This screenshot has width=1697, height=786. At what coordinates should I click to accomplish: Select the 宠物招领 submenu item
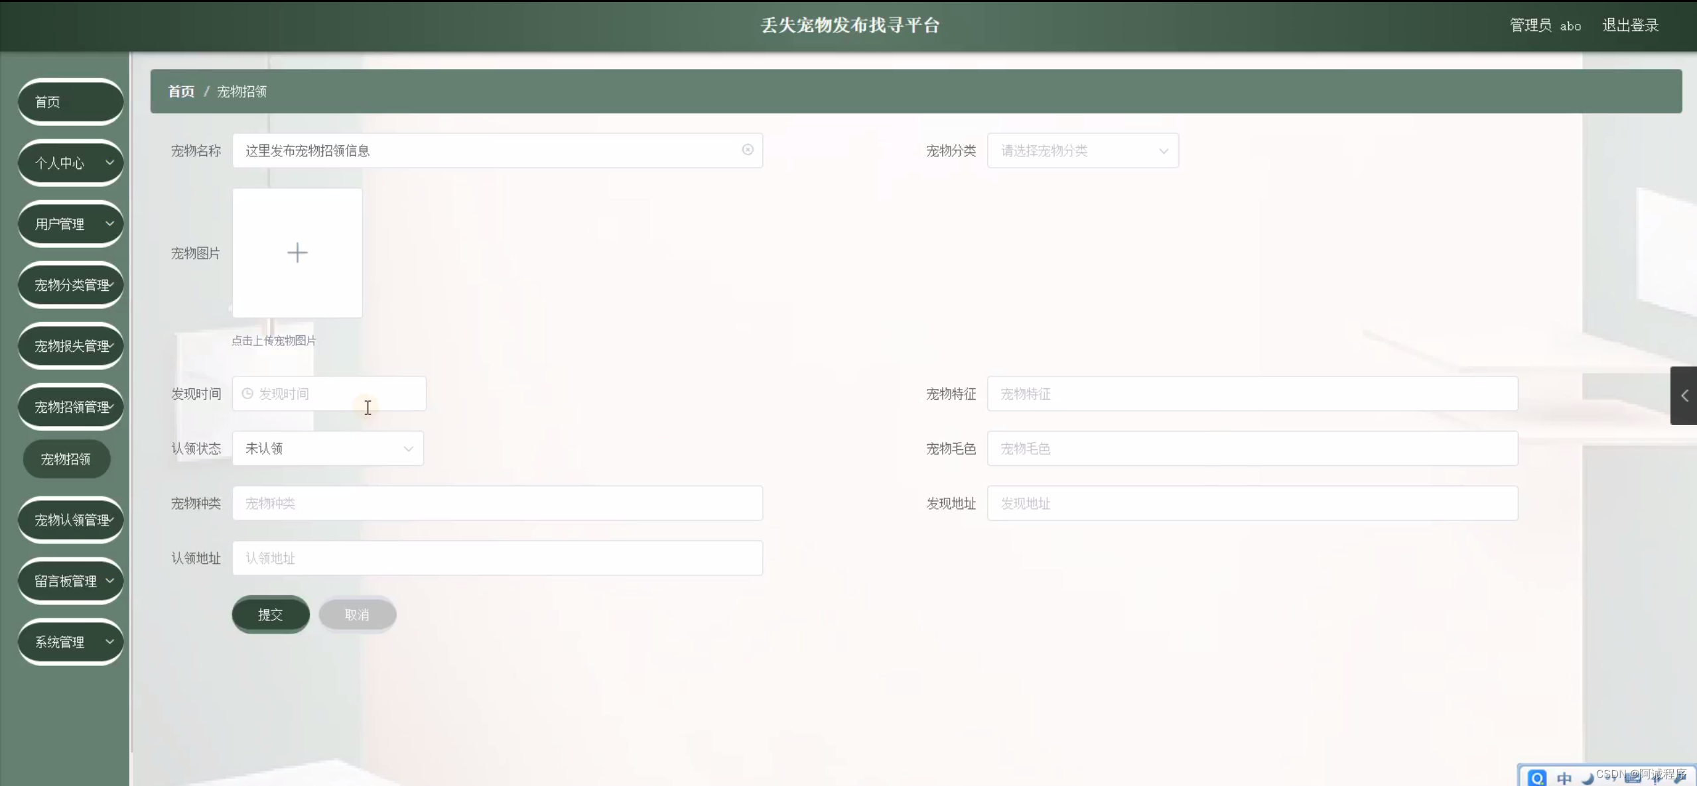click(x=66, y=459)
